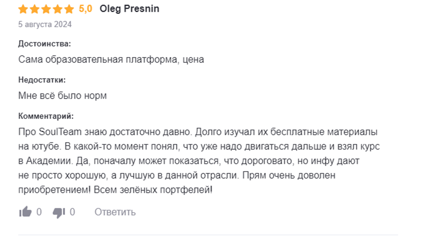Viewport: 430px width, 237px height.
Task: Click the dislike count beside thumbs-down
Action: pyautogui.click(x=73, y=212)
